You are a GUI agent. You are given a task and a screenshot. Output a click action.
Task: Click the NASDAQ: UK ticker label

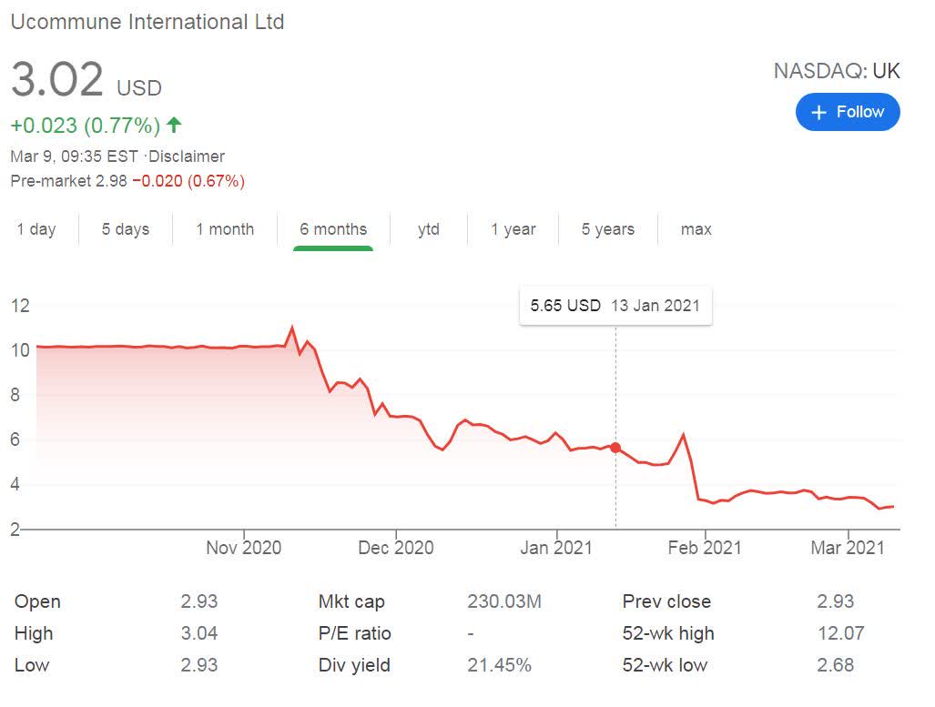837,71
